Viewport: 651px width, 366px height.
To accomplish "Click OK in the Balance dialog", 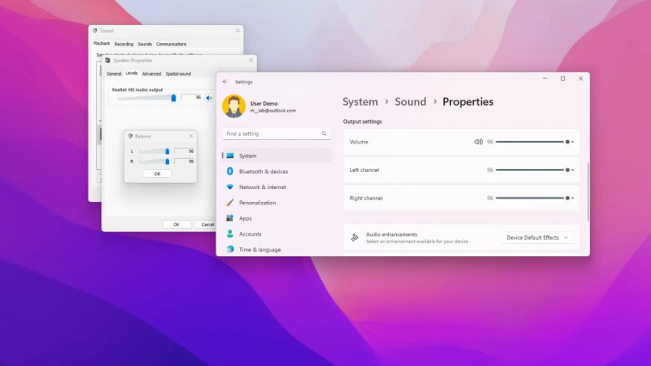I will [x=157, y=174].
